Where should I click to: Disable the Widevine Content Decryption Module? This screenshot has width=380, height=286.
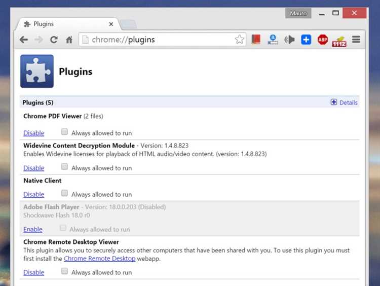33,168
